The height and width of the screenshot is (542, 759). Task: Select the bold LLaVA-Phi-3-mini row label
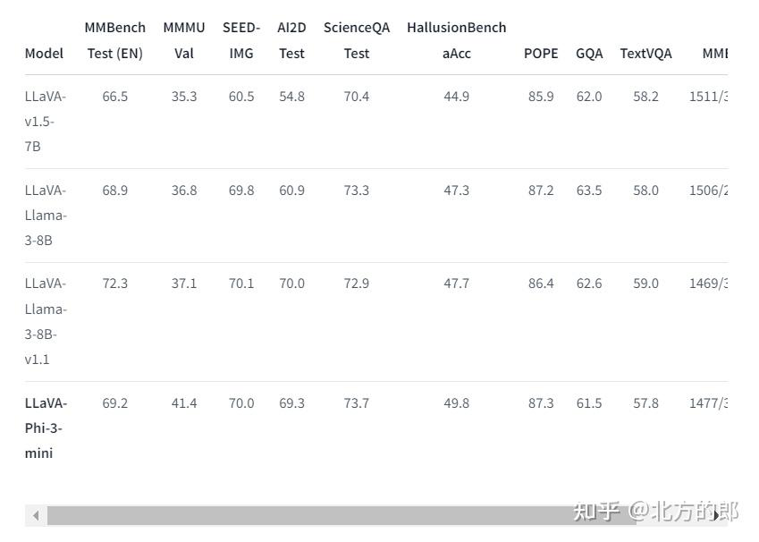(x=45, y=428)
